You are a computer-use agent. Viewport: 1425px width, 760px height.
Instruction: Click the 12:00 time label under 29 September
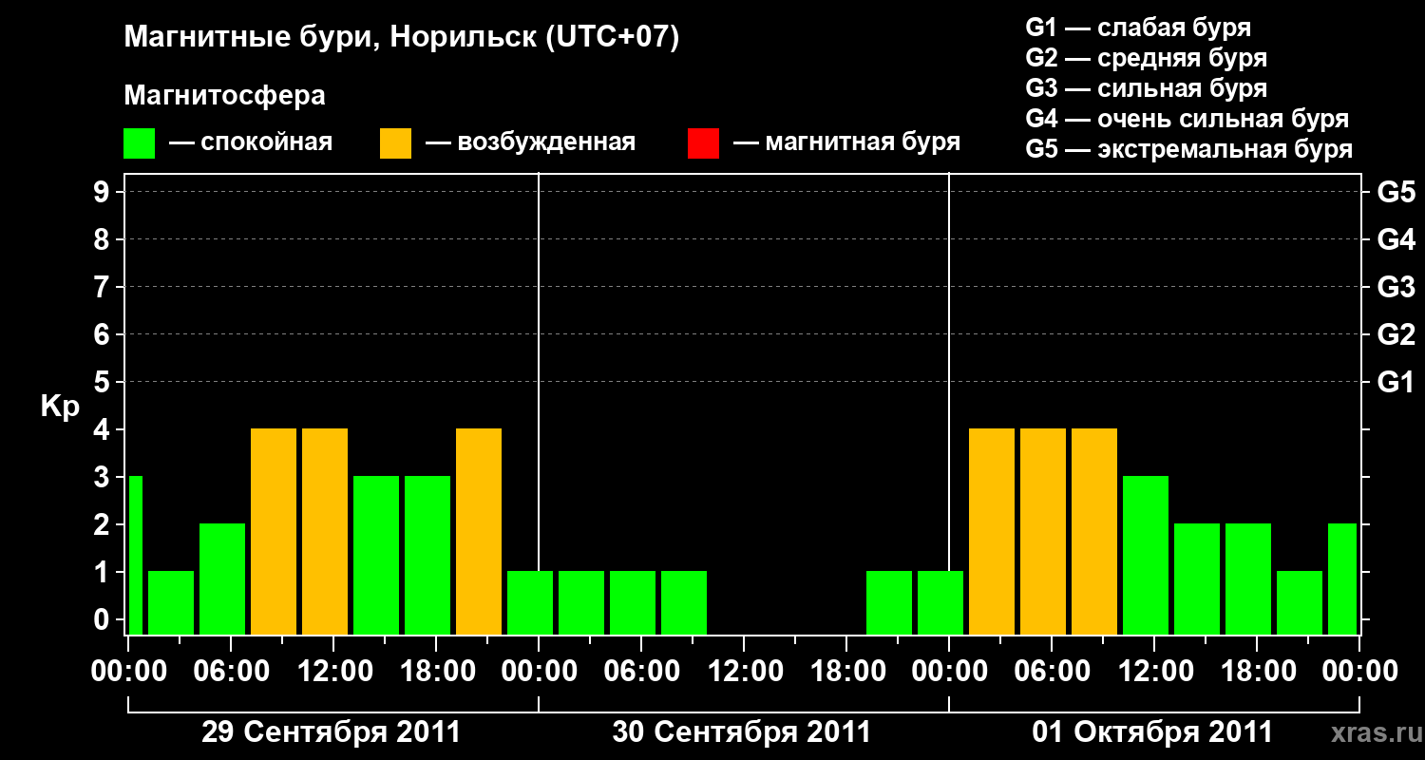click(333, 672)
